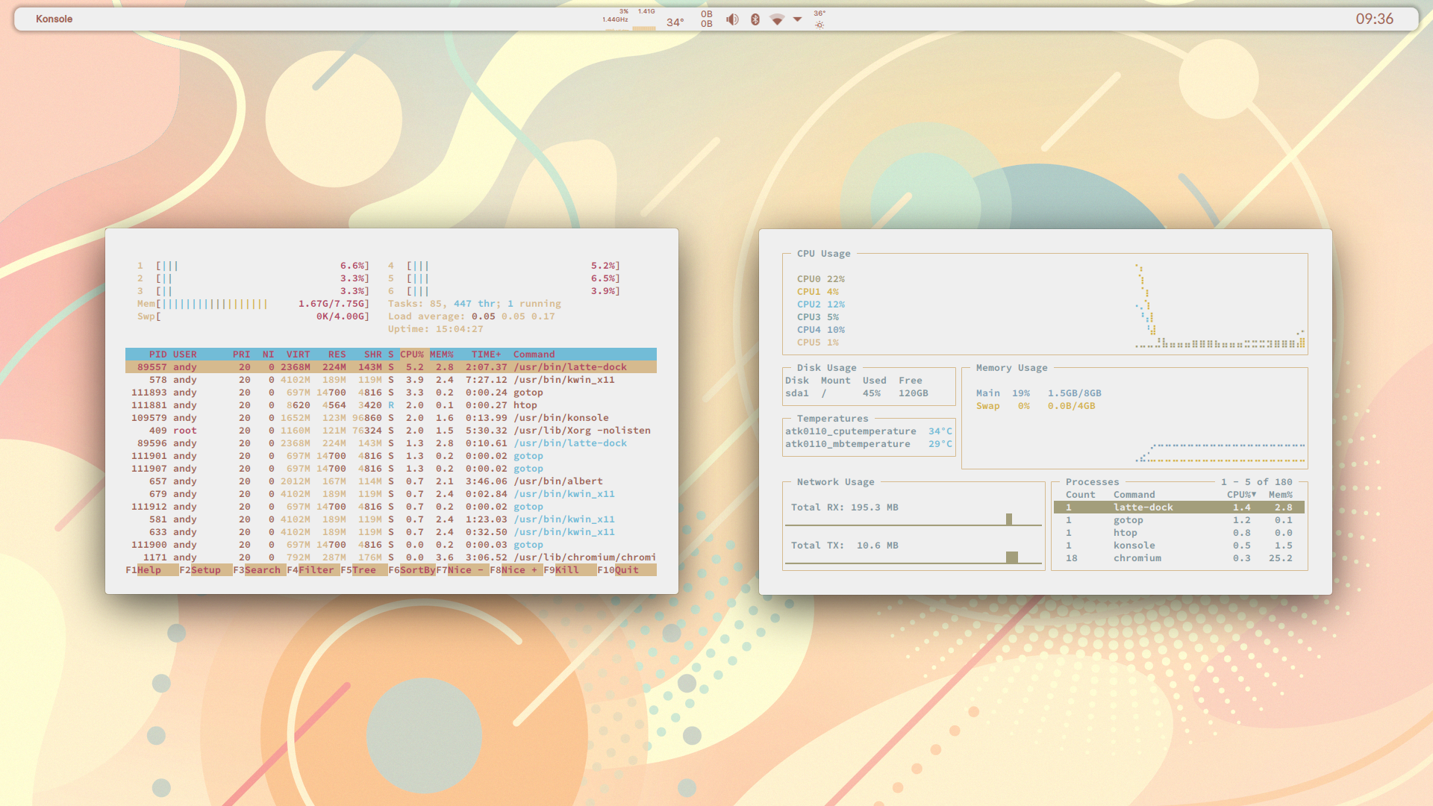Open the weather widget showing 36°
This screenshot has height=806, width=1433.
point(819,19)
